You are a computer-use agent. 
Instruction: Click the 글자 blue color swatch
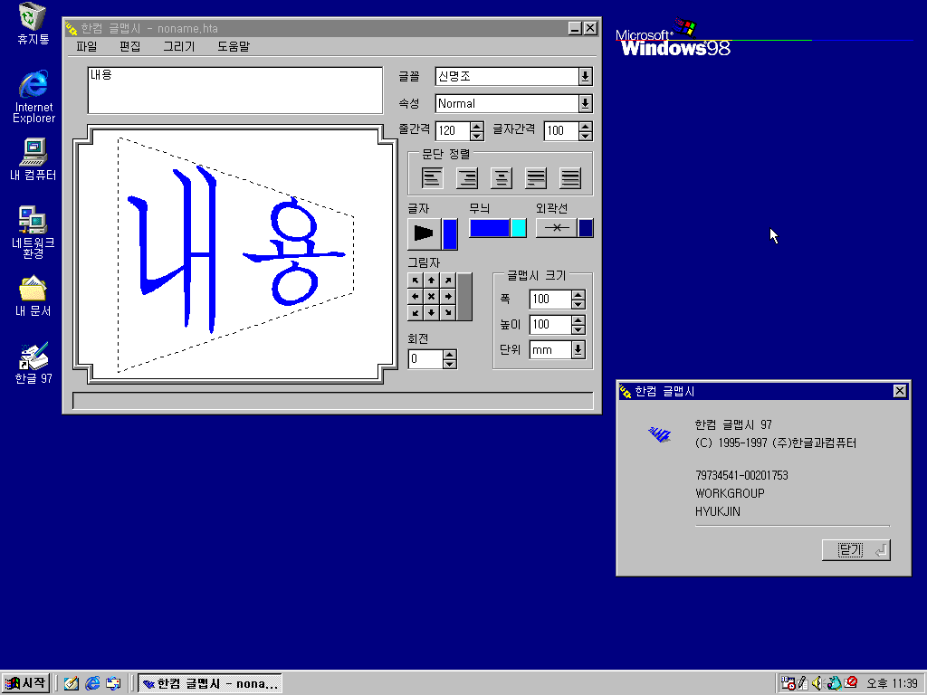coord(450,233)
